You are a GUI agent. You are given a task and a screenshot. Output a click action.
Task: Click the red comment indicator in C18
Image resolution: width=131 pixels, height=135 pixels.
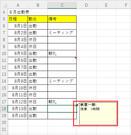click(x=75, y=106)
